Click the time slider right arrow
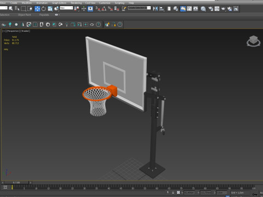 31,182
